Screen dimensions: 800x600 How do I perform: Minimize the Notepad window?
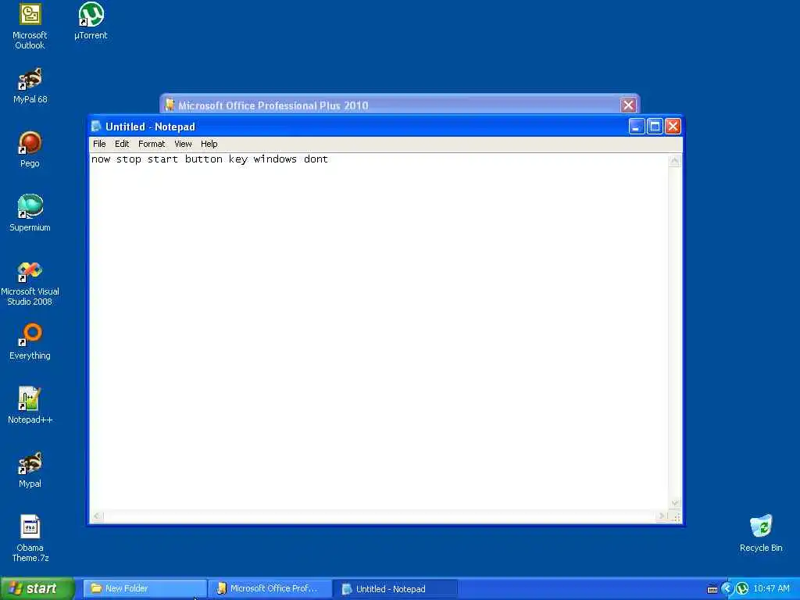point(636,126)
